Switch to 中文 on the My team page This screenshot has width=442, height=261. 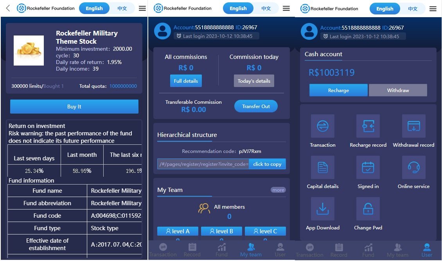click(266, 8)
